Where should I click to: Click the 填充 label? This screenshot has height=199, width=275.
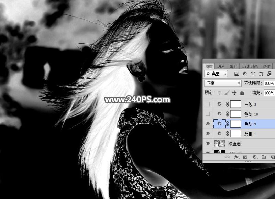(257, 92)
